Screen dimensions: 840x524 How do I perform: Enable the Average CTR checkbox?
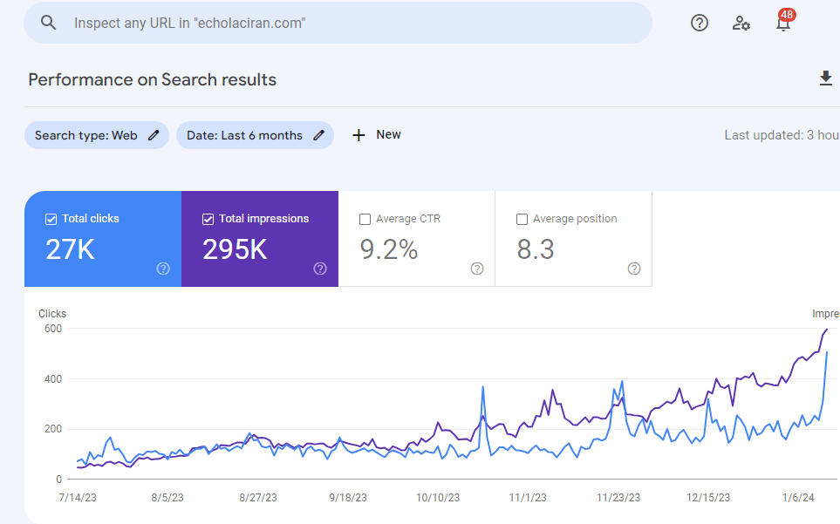[365, 219]
